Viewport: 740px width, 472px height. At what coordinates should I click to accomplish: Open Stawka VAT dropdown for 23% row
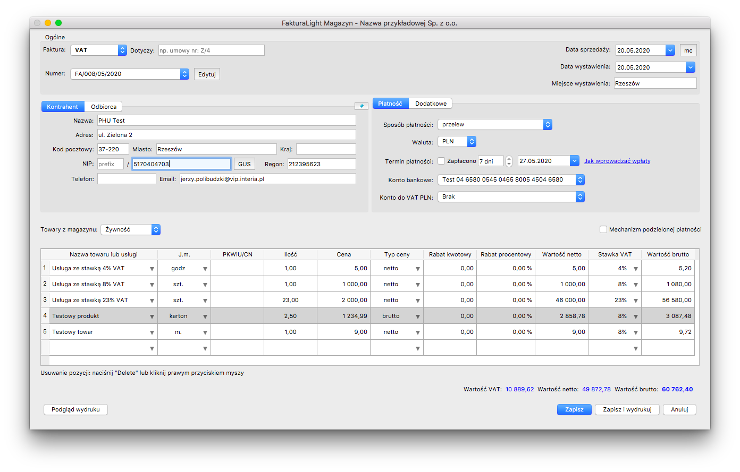coord(636,301)
